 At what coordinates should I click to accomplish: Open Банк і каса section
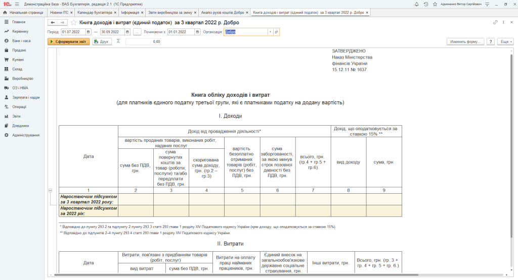tap(21, 41)
